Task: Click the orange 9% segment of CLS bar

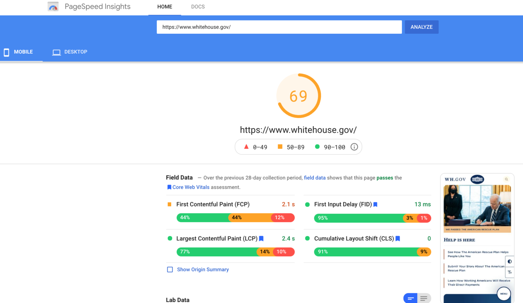Action: [424, 252]
